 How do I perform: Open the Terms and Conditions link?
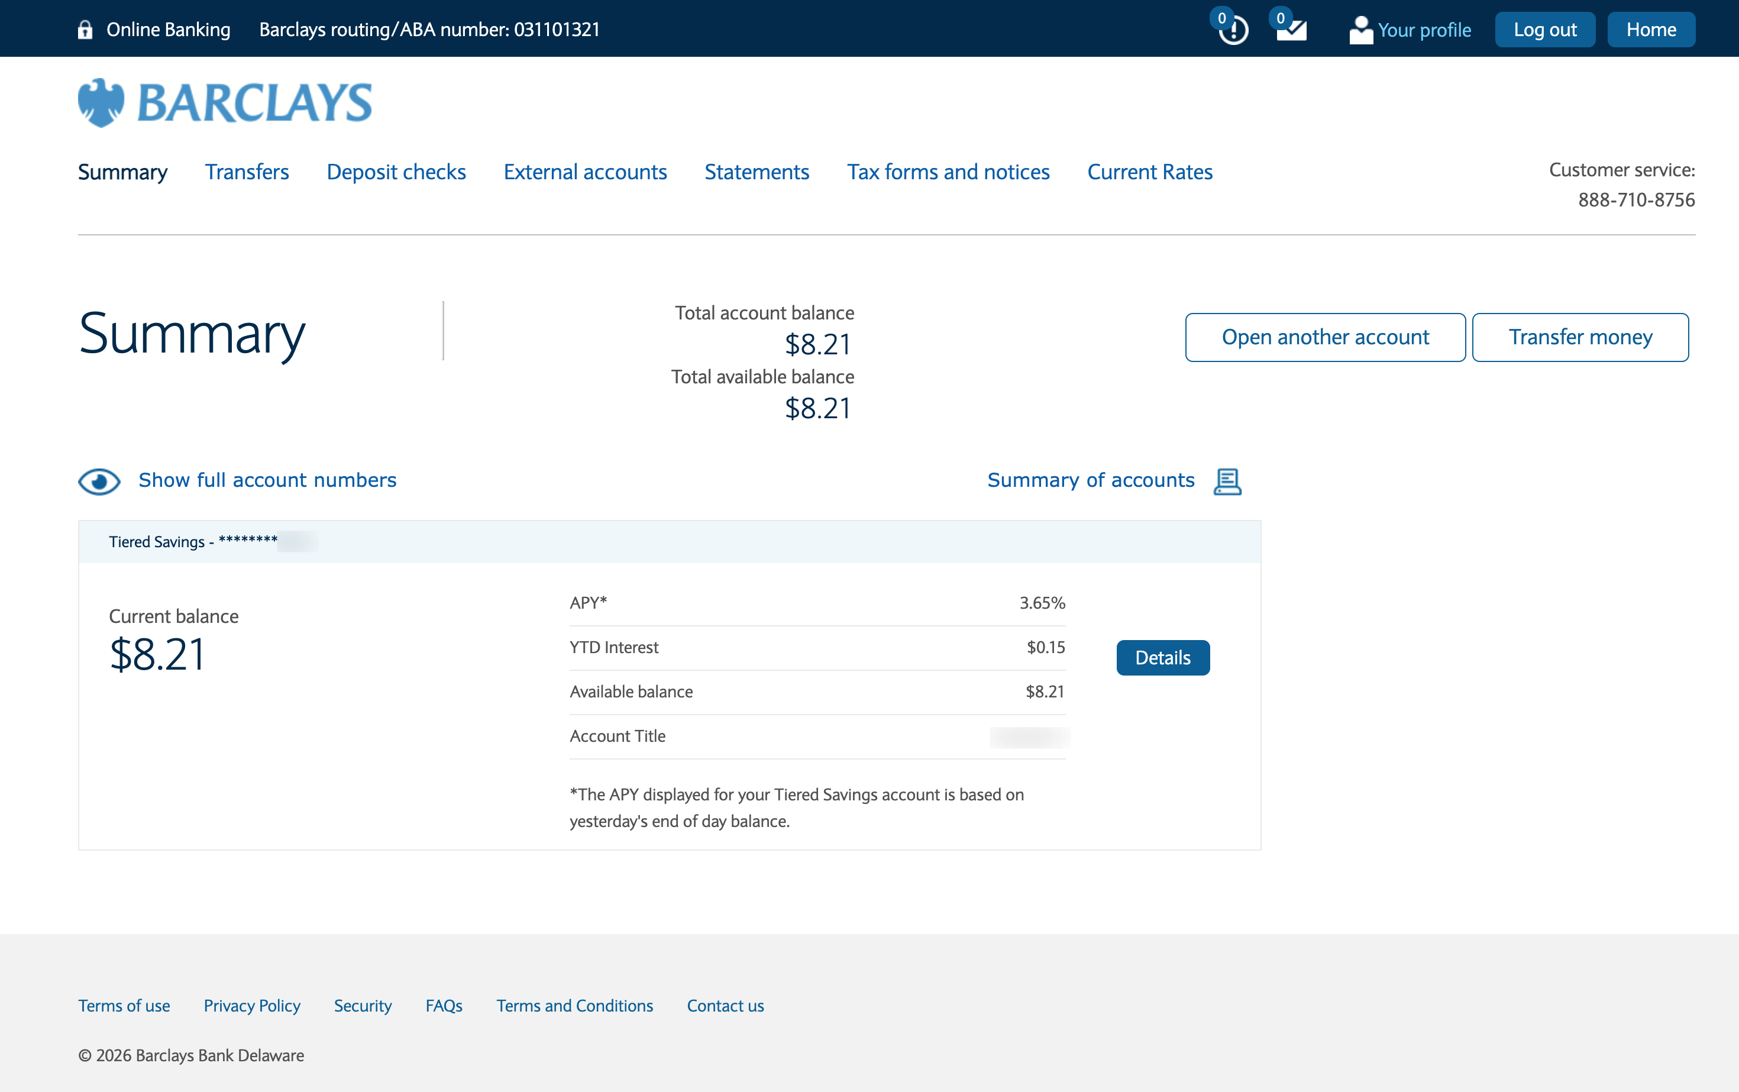(575, 1006)
